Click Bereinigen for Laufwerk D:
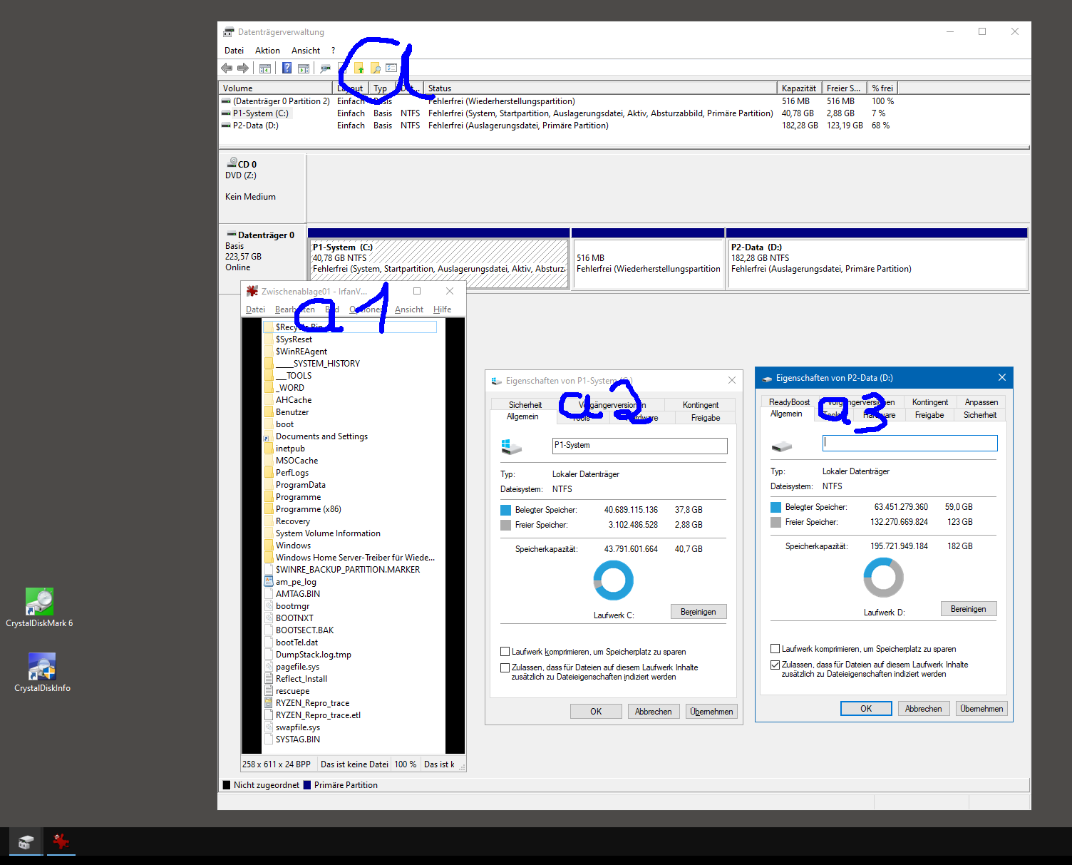 coord(969,609)
